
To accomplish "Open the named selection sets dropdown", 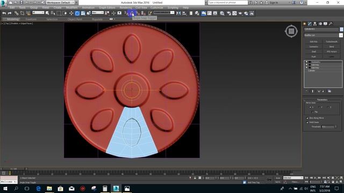I will pos(164,13).
